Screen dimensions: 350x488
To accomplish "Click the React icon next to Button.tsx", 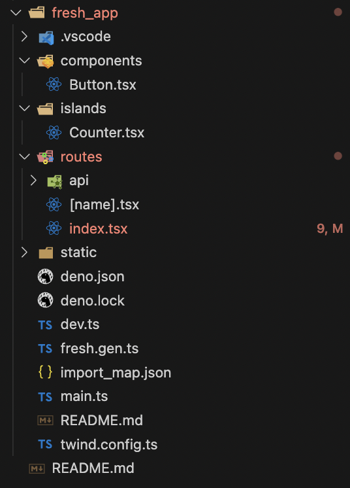I will point(54,84).
